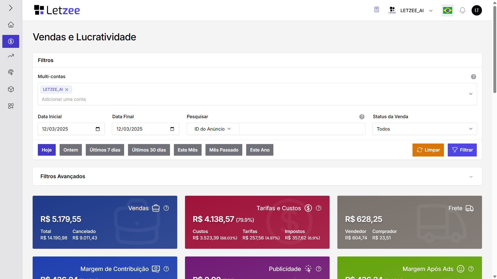Screen dimensions: 497x279
Task: Click the Letzee logo
Action: click(x=57, y=10)
